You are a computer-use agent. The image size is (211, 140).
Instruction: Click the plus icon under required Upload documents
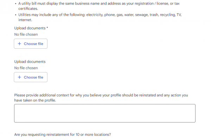[19, 44]
